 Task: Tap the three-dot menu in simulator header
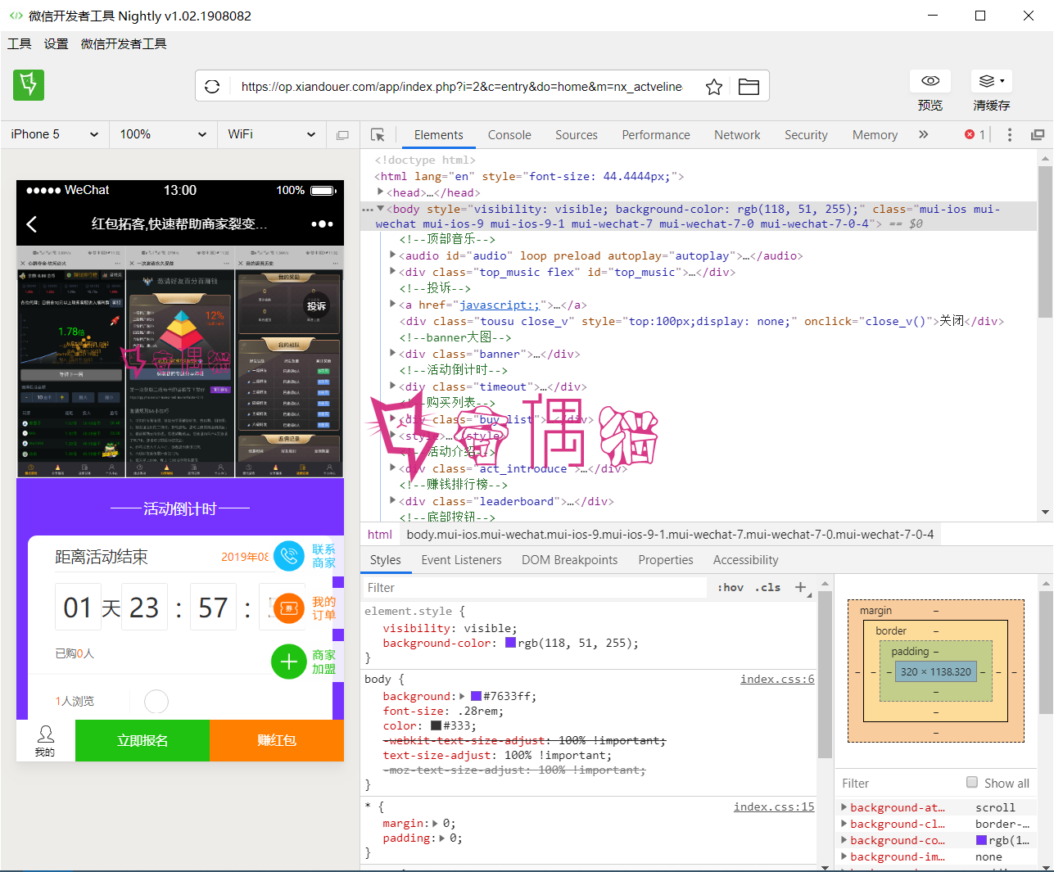click(x=322, y=224)
